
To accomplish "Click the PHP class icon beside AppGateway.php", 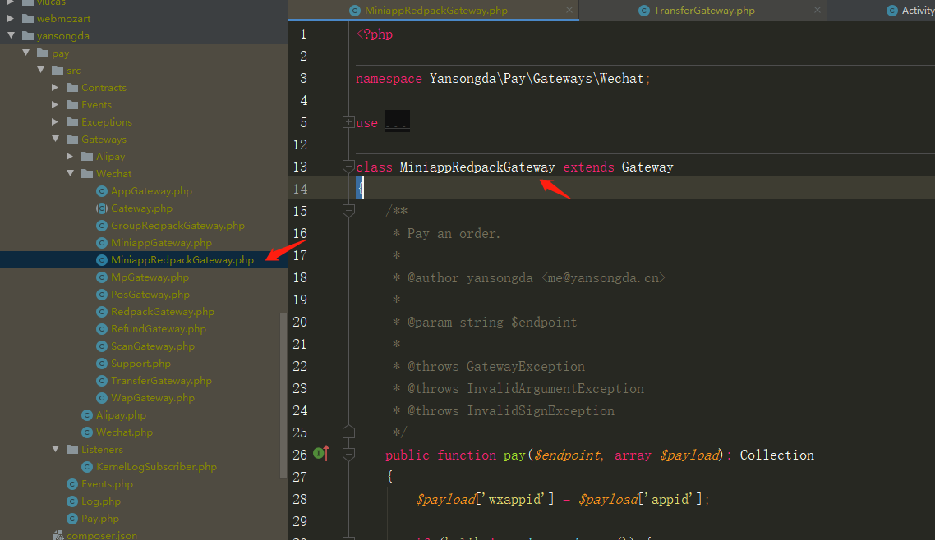I will (x=101, y=191).
